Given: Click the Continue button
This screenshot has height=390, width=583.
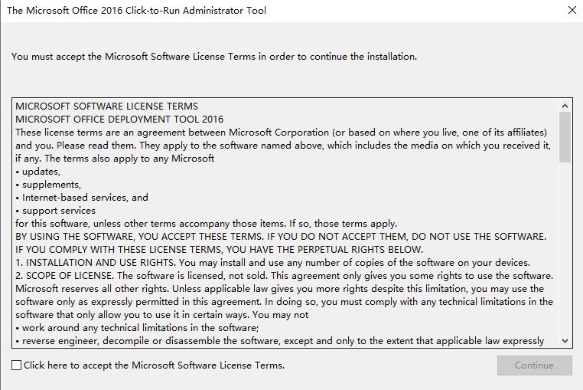Looking at the screenshot, I should 534,365.
